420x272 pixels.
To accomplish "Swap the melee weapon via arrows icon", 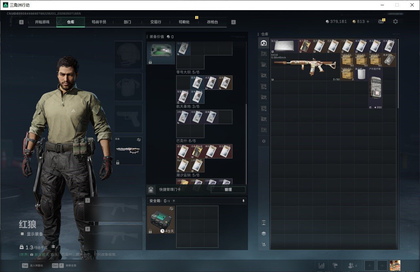I will tap(139, 140).
